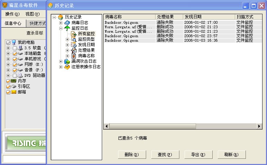
Task: Click the 历史记录 root book icon in tree
Action: point(61,17)
